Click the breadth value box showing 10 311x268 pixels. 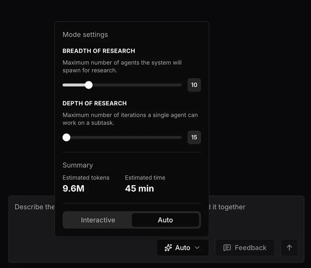pyautogui.click(x=194, y=85)
